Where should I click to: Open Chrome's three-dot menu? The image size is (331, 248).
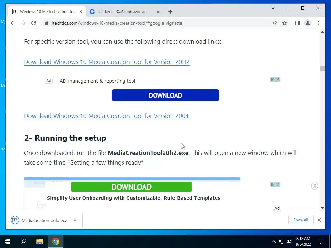318,23
